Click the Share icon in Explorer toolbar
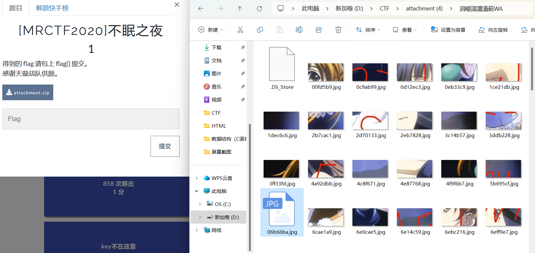This screenshot has width=535, height=253. 319,30
